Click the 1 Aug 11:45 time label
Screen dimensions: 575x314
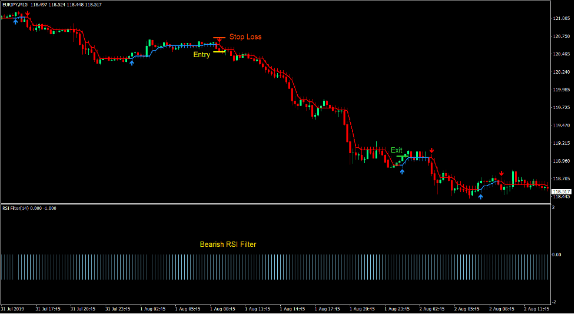point(257,309)
